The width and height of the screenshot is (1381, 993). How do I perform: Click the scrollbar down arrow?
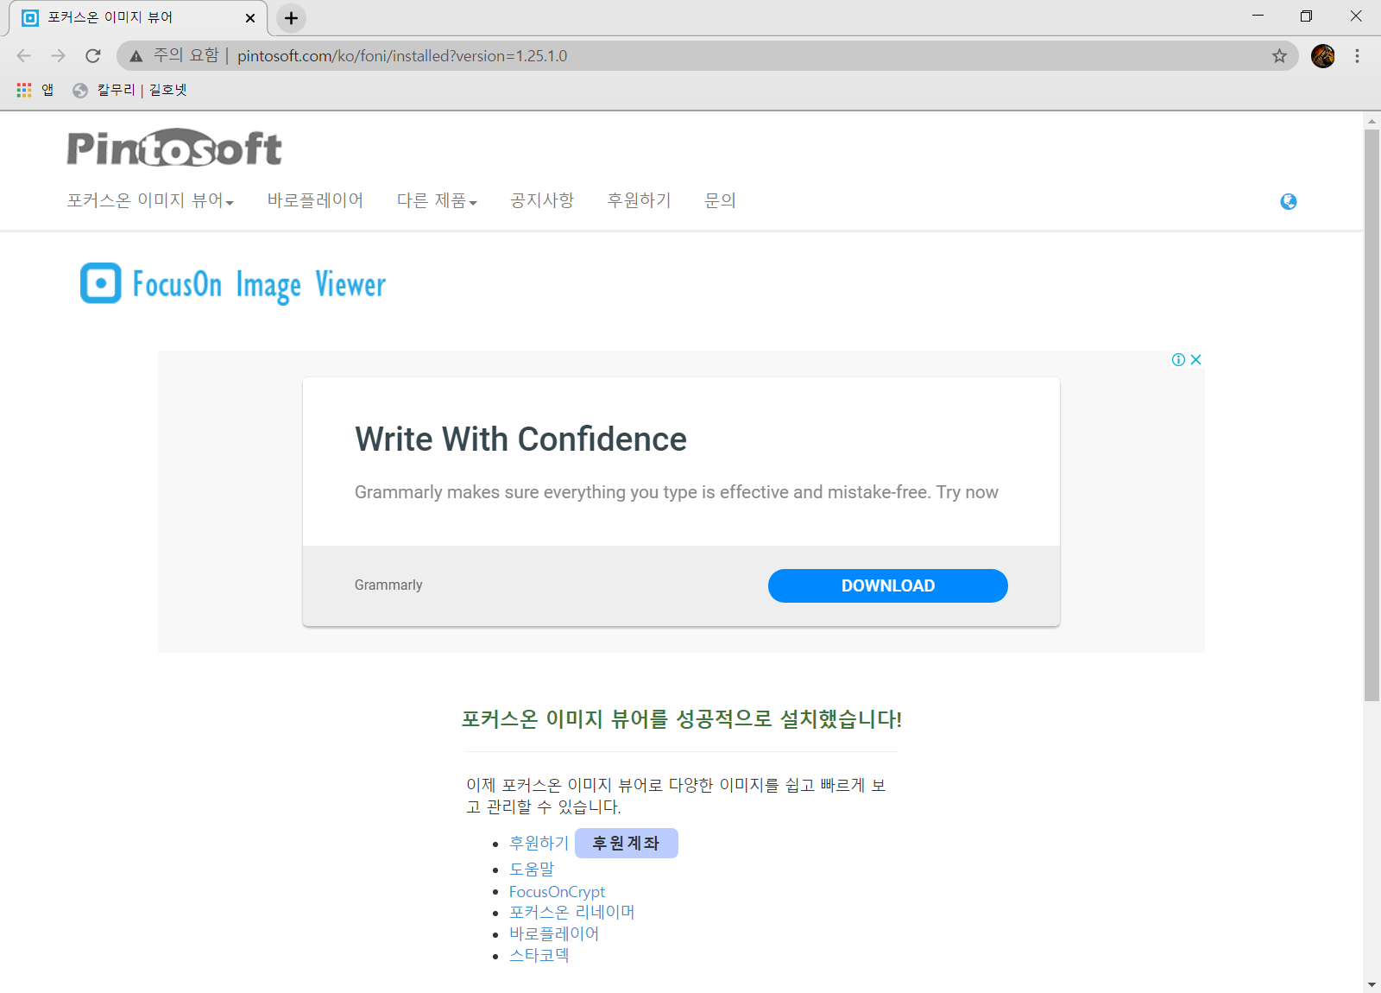tap(1372, 984)
